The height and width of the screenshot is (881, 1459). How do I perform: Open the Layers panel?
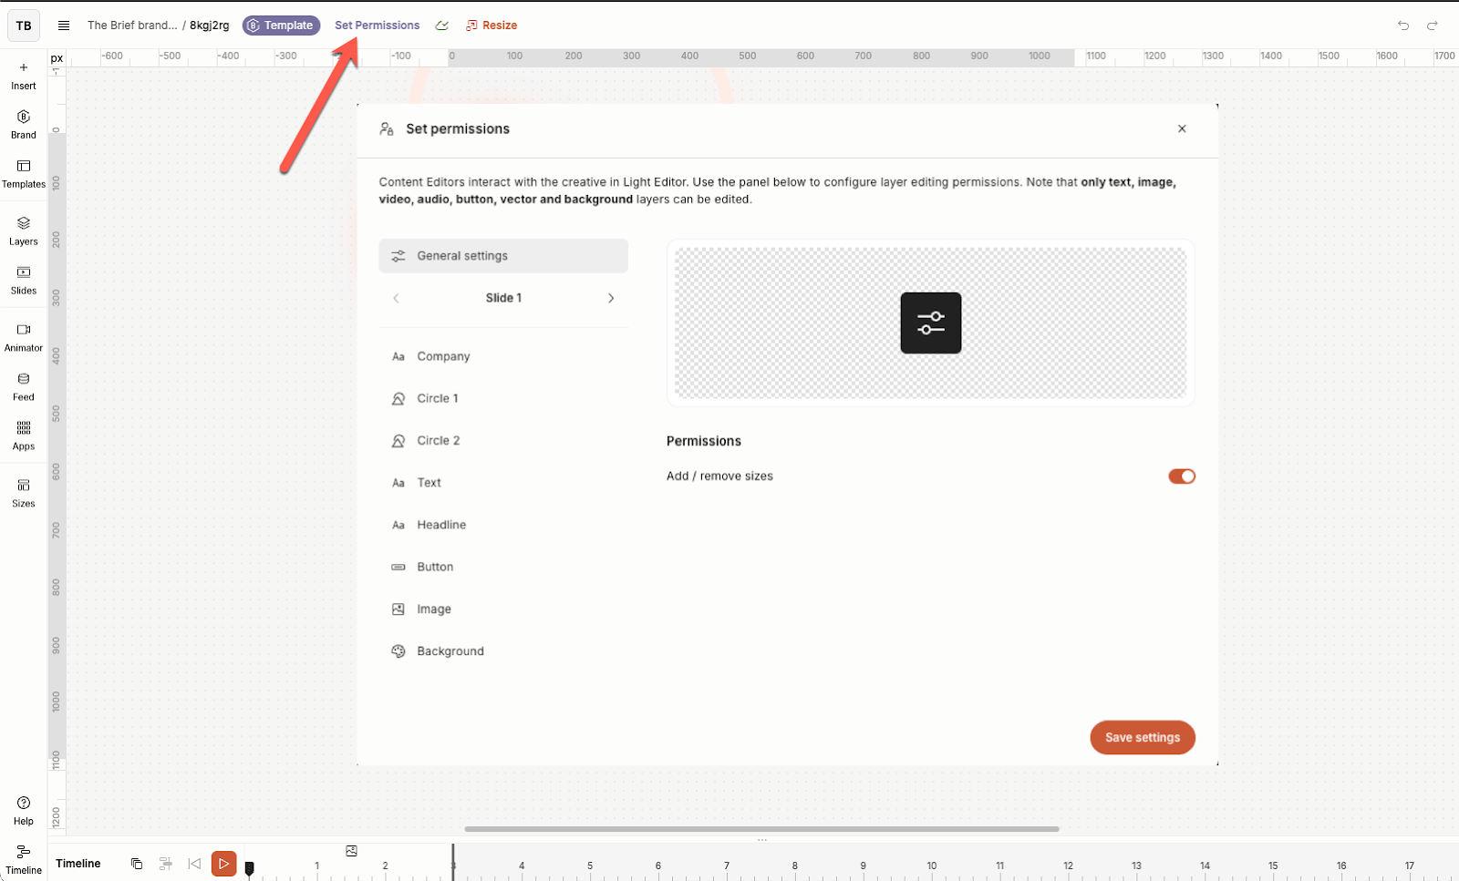tap(24, 230)
